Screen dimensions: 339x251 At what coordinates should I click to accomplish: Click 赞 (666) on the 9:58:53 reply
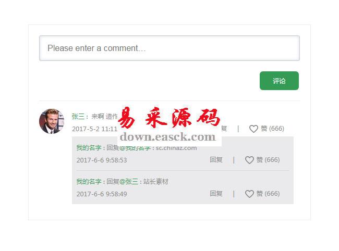(268, 160)
